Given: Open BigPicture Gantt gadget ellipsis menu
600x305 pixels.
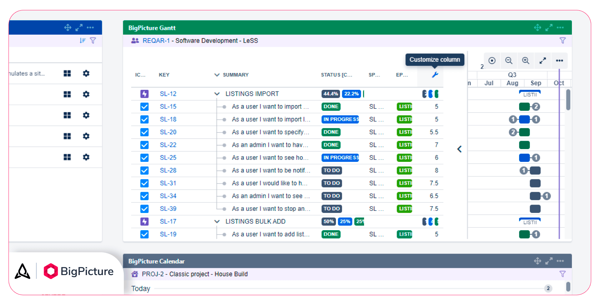Looking at the screenshot, I should [x=560, y=27].
